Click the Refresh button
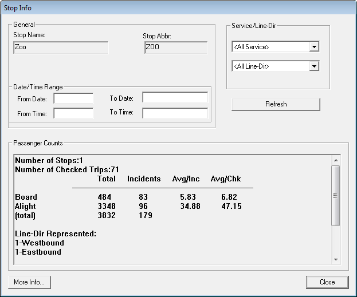 (276, 104)
